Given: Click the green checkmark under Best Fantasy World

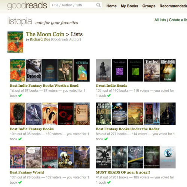Looking at the screenshot, I should pos(20,182).
